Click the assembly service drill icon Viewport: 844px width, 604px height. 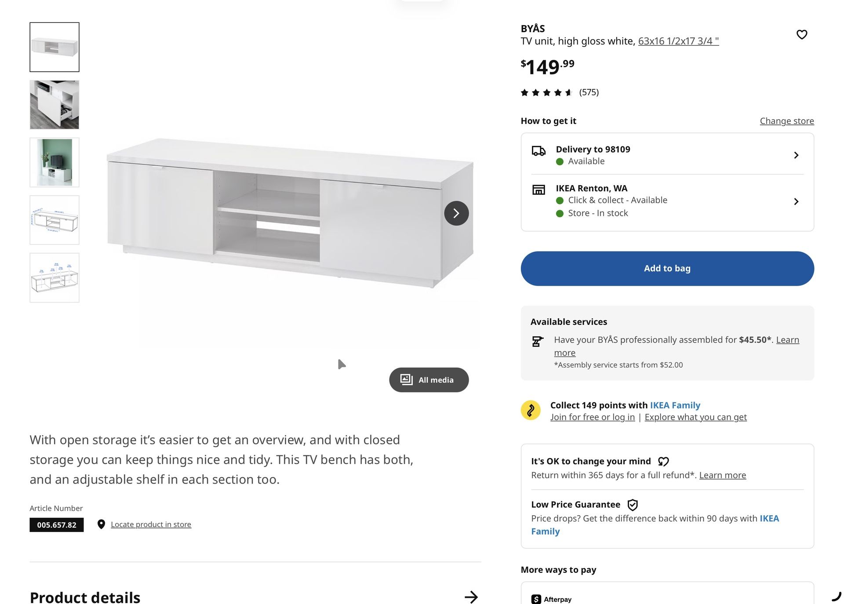click(538, 341)
